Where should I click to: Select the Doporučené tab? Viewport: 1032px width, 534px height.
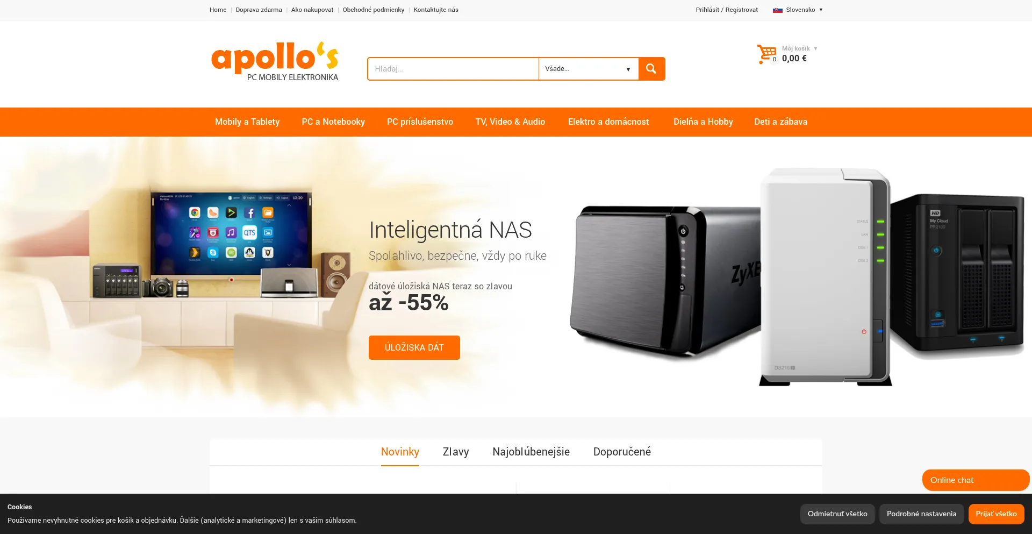pos(622,452)
